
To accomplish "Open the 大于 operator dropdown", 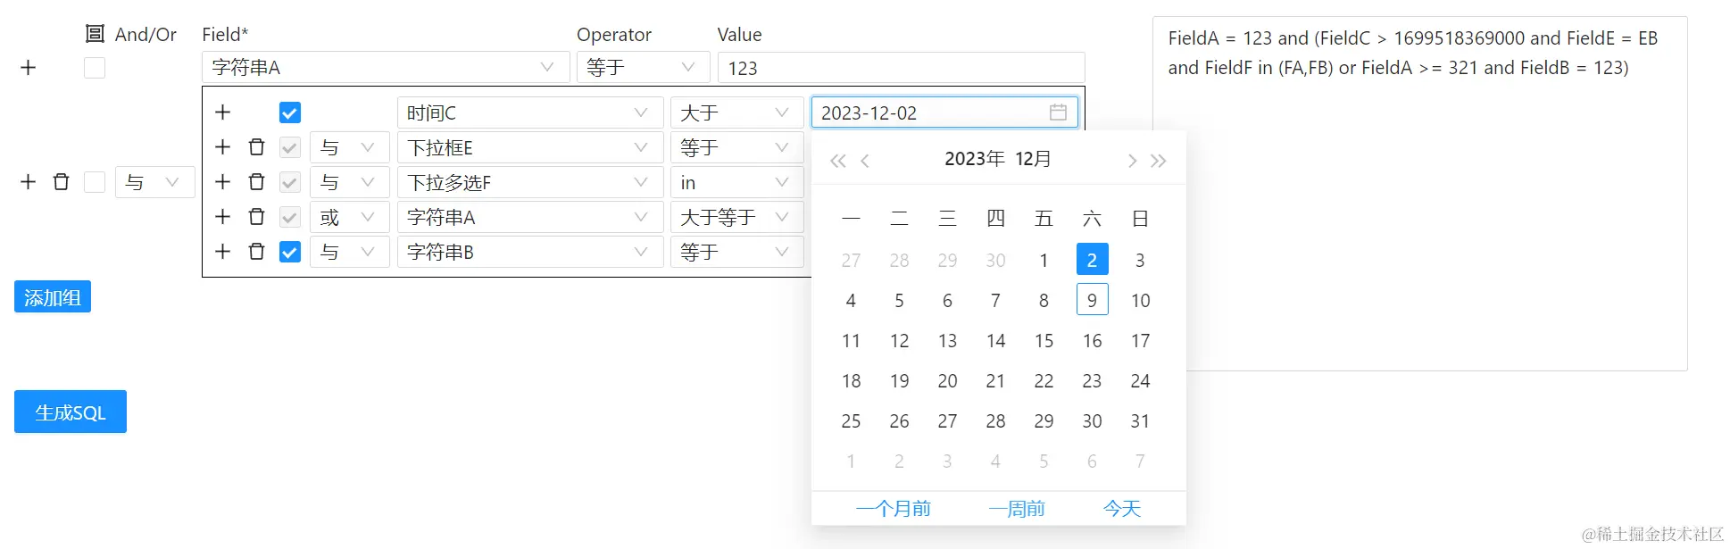I will (x=736, y=112).
